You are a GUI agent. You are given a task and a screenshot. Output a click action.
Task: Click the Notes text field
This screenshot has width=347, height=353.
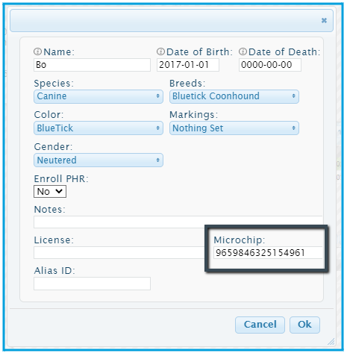[178, 222]
